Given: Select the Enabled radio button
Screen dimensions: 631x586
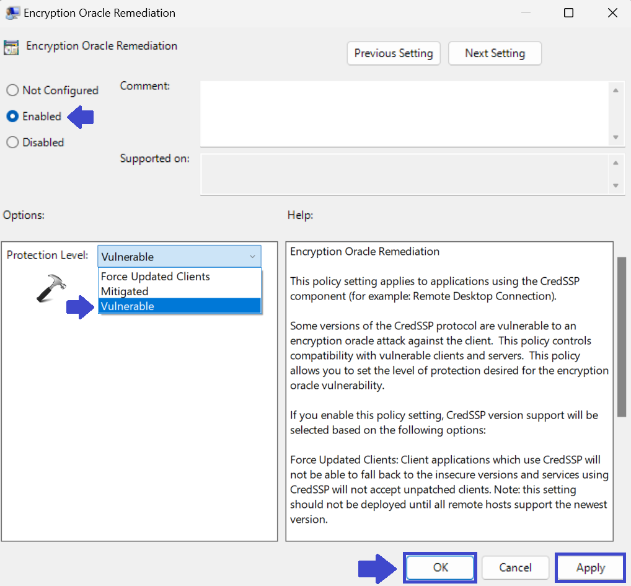Looking at the screenshot, I should click(12, 117).
